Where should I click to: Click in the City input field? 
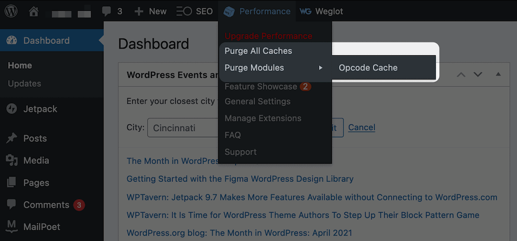coord(181,128)
